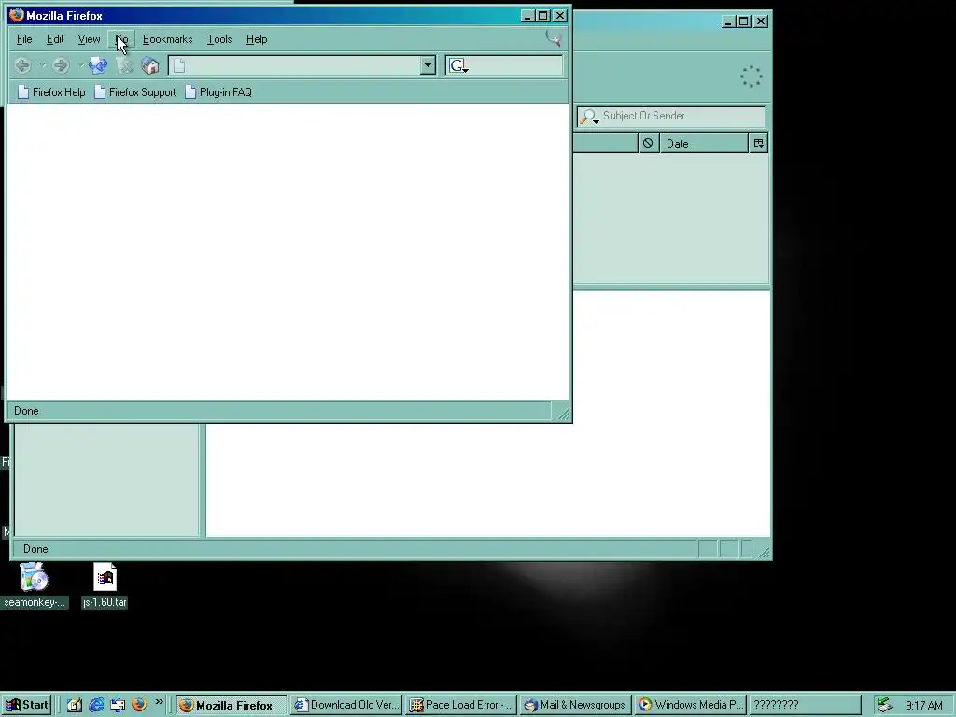Click the Firefox throbber activity icon
Image resolution: width=956 pixels, height=717 pixels.
coord(553,38)
